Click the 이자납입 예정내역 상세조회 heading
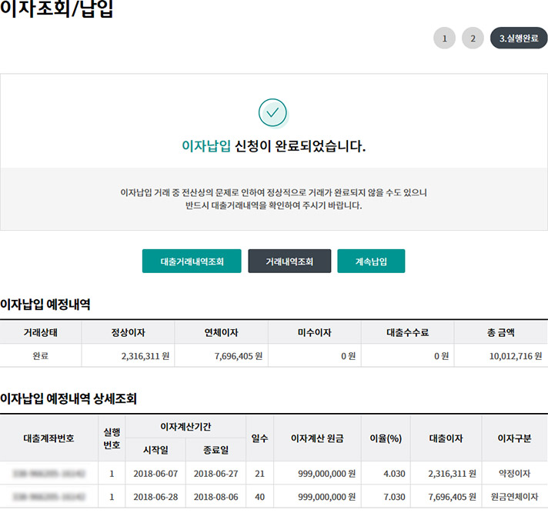This screenshot has width=548, height=513. click(x=68, y=398)
